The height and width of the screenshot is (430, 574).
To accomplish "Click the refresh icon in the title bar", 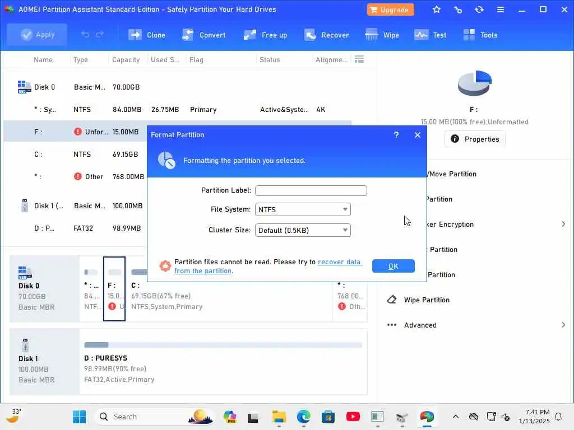I will 479,10.
